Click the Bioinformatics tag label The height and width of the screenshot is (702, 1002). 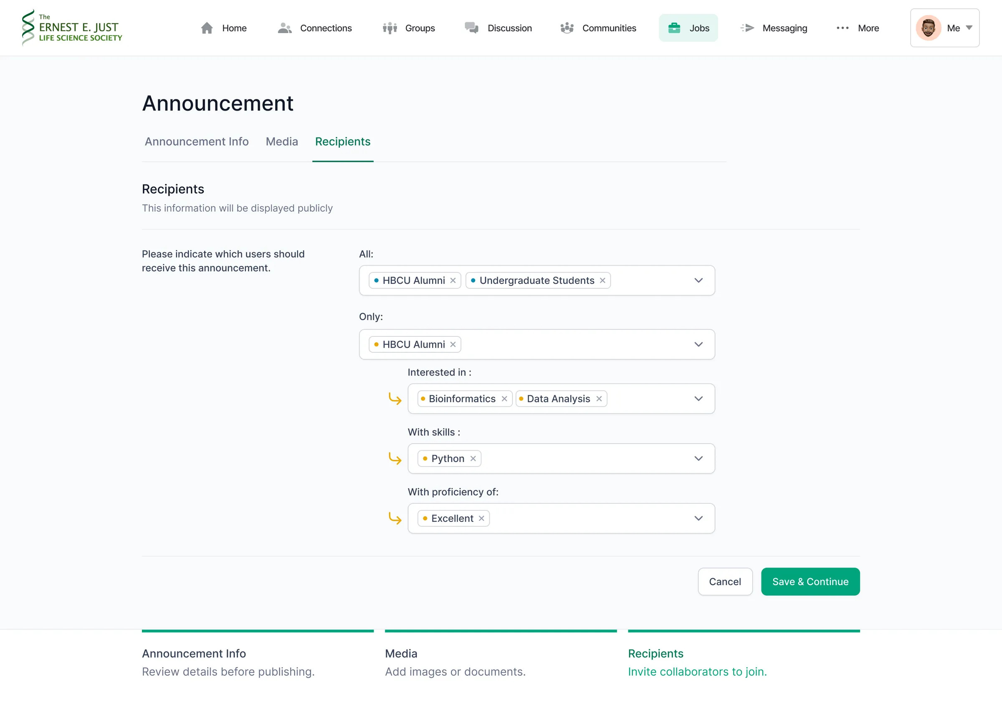click(x=462, y=399)
